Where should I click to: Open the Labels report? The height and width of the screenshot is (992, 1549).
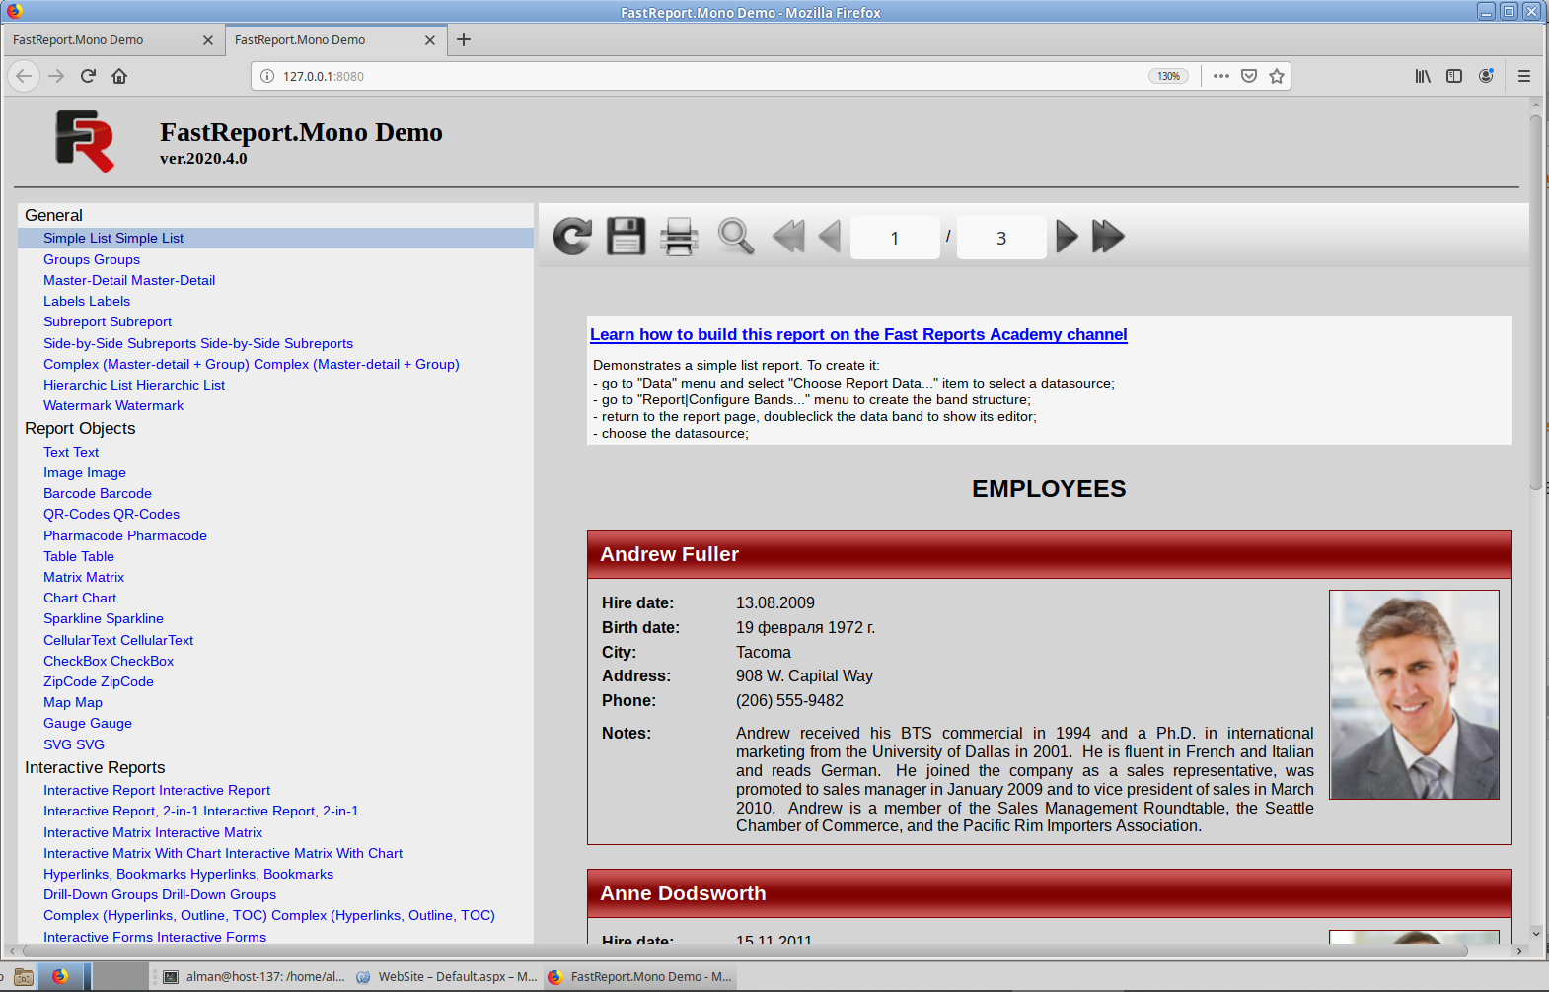coord(87,301)
